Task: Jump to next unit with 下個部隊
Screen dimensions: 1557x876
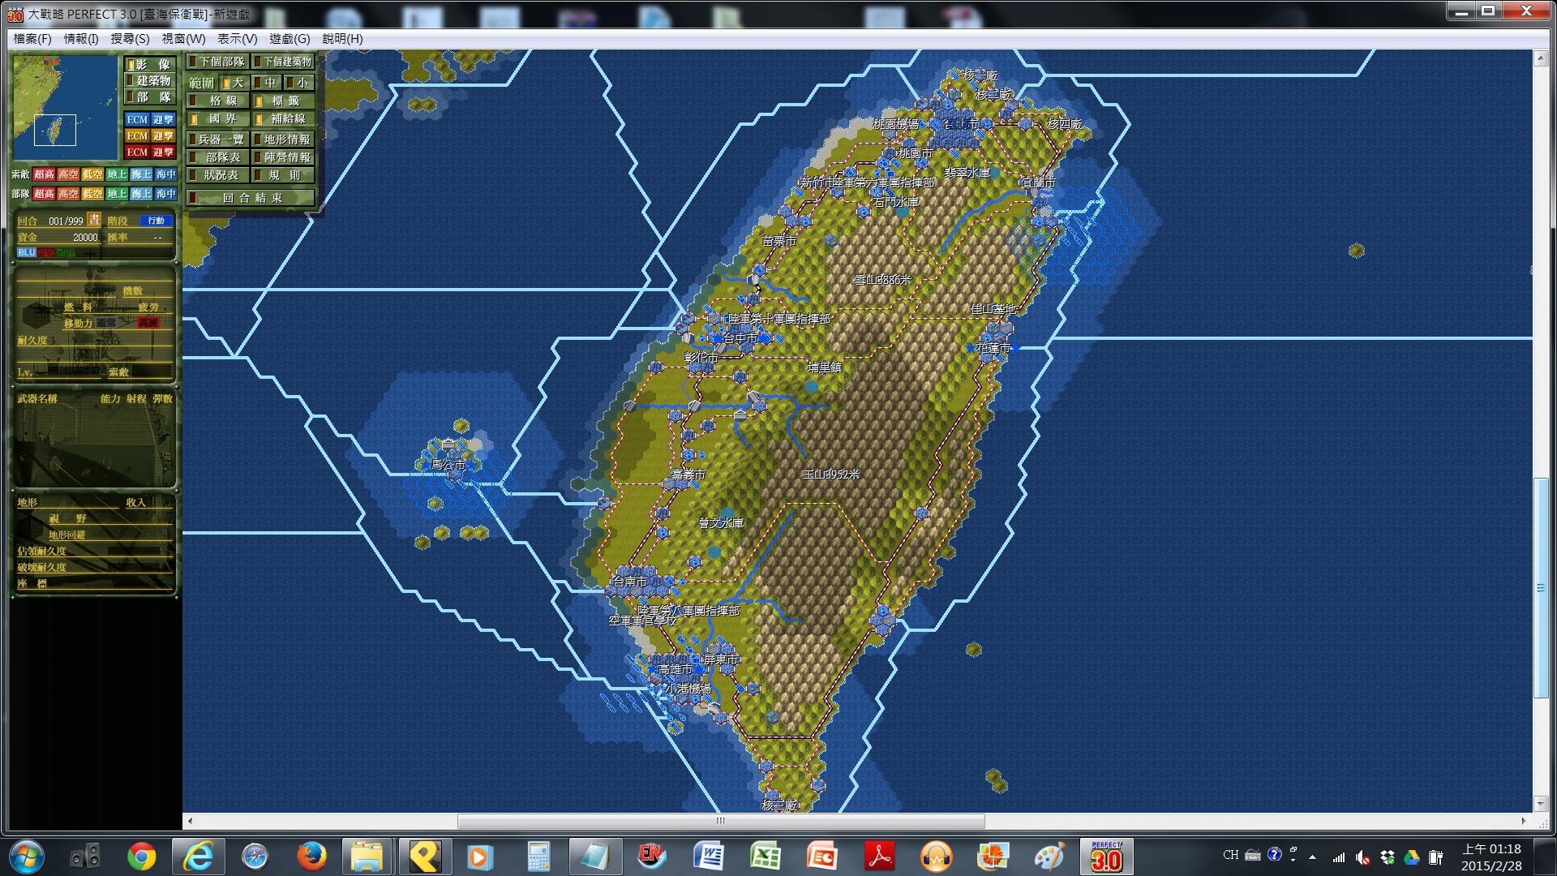Action: click(x=217, y=62)
